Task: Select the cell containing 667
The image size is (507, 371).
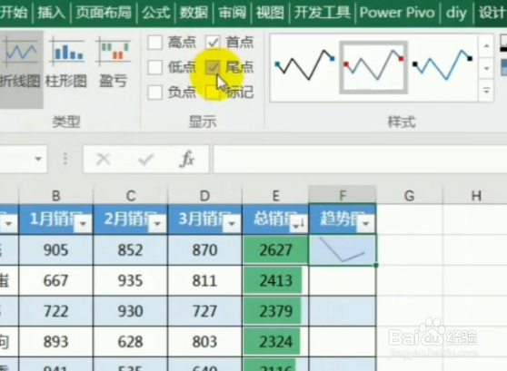Action: [56, 280]
